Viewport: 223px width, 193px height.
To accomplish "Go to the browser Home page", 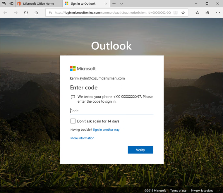I will [x=36, y=13].
